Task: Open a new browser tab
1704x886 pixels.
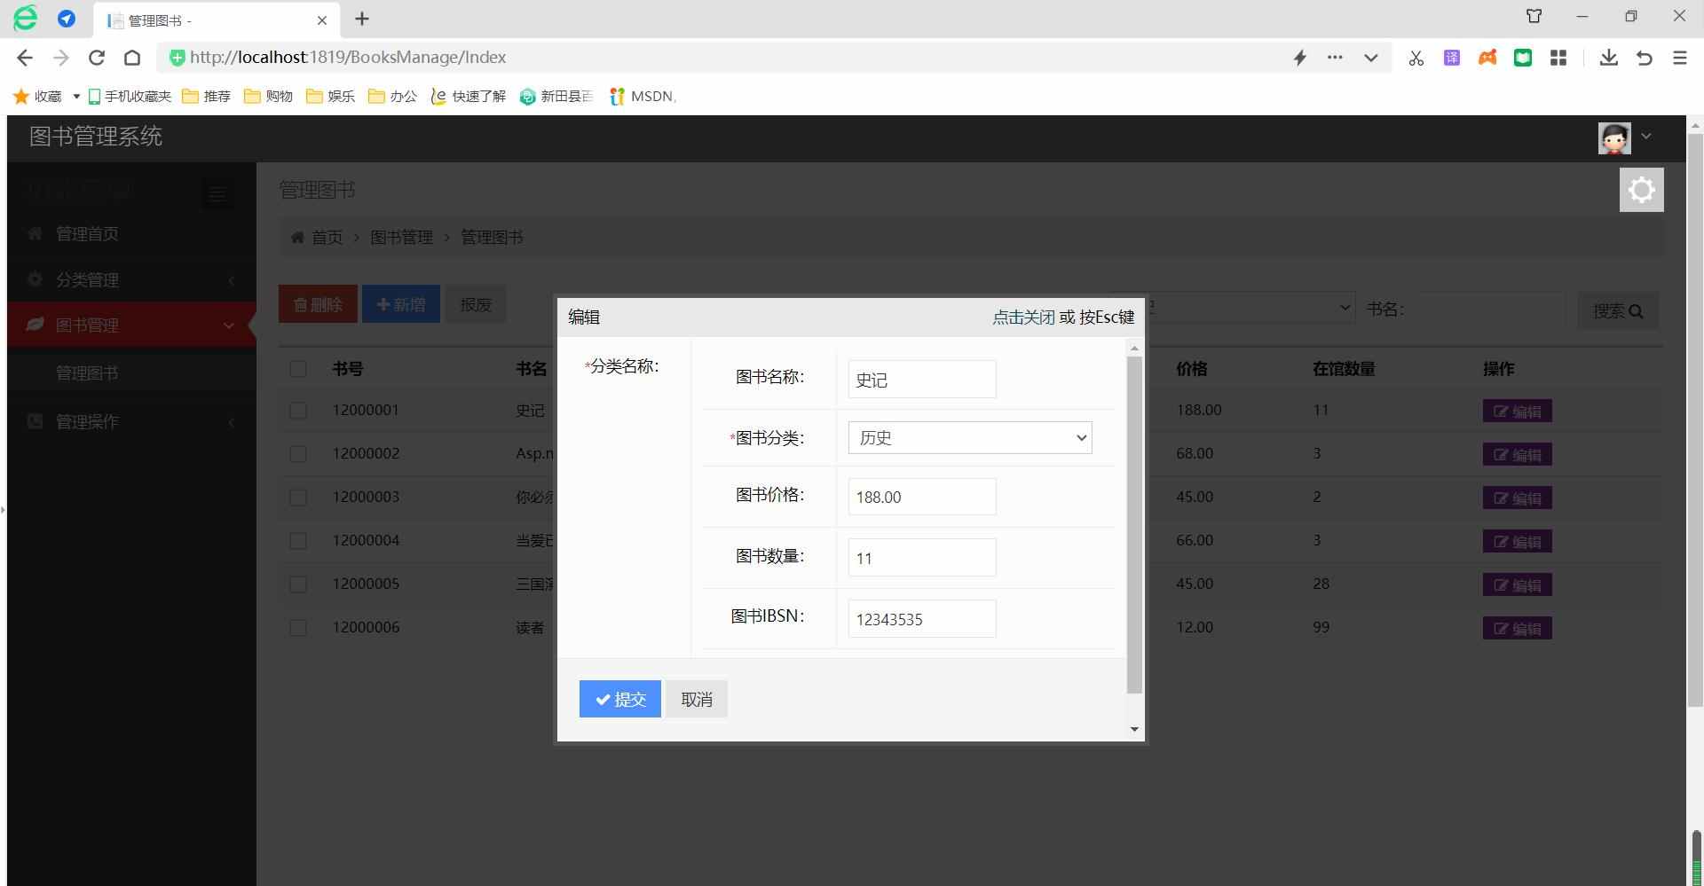Action: (x=362, y=19)
